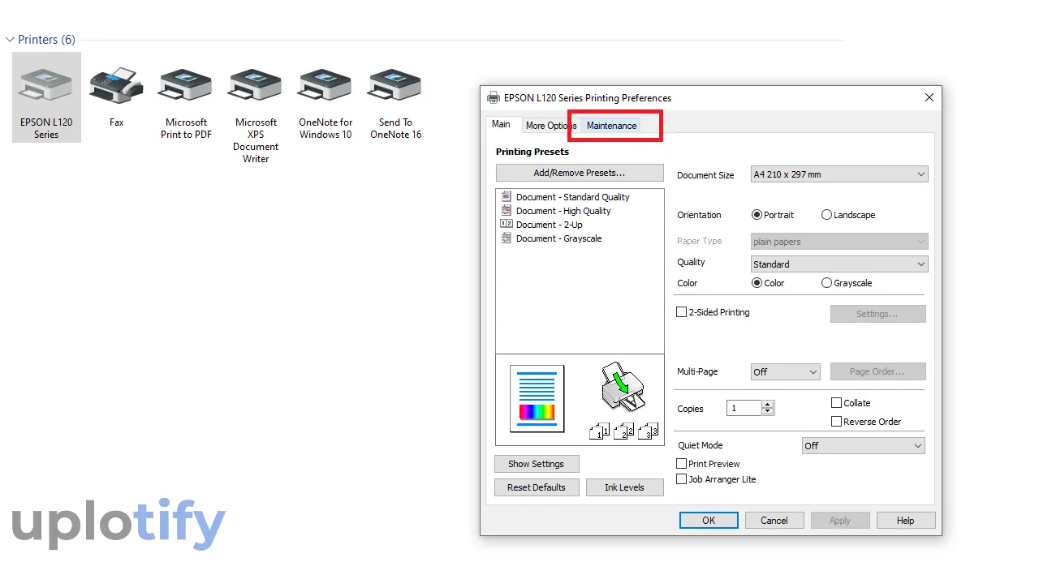Enable 2-Sided Printing checkbox
The width and height of the screenshot is (1039, 562).
coord(682,312)
